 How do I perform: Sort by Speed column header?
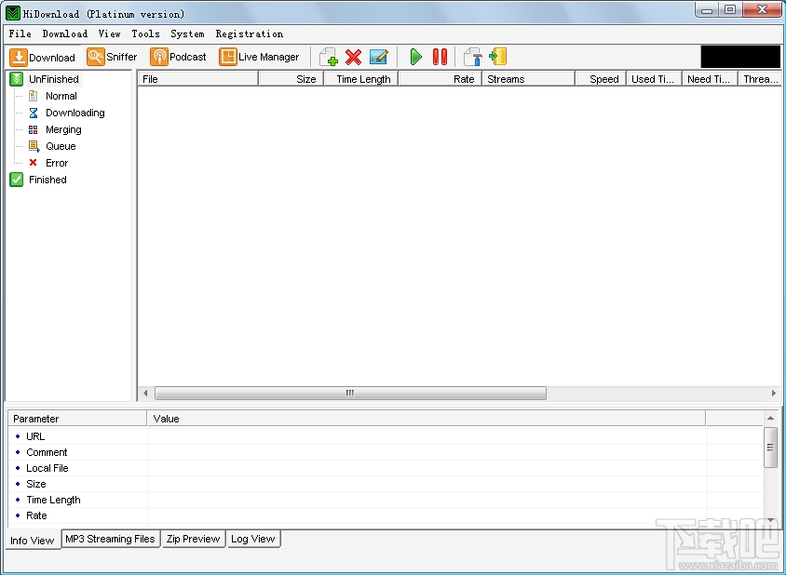[601, 79]
